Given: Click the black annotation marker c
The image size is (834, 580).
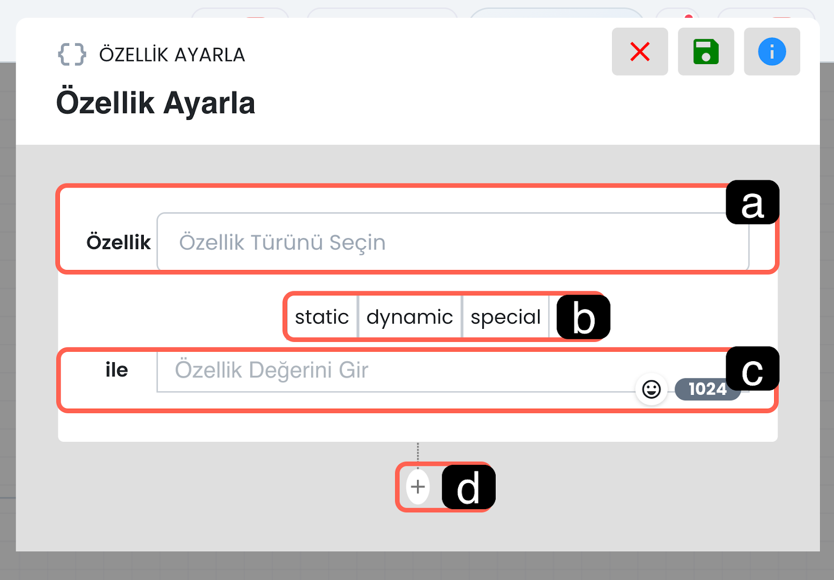Looking at the screenshot, I should click(752, 369).
